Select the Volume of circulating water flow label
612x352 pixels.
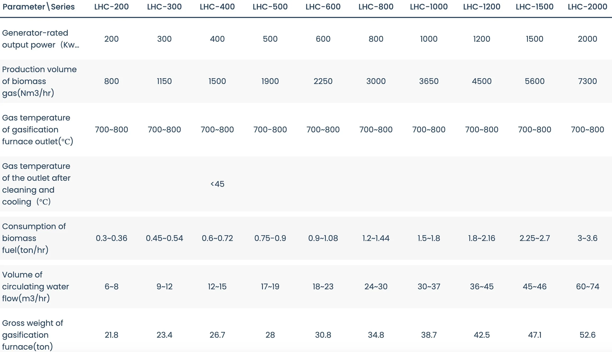35,286
